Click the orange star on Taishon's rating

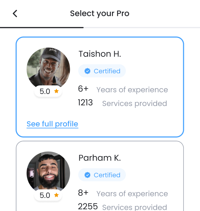[57, 91]
